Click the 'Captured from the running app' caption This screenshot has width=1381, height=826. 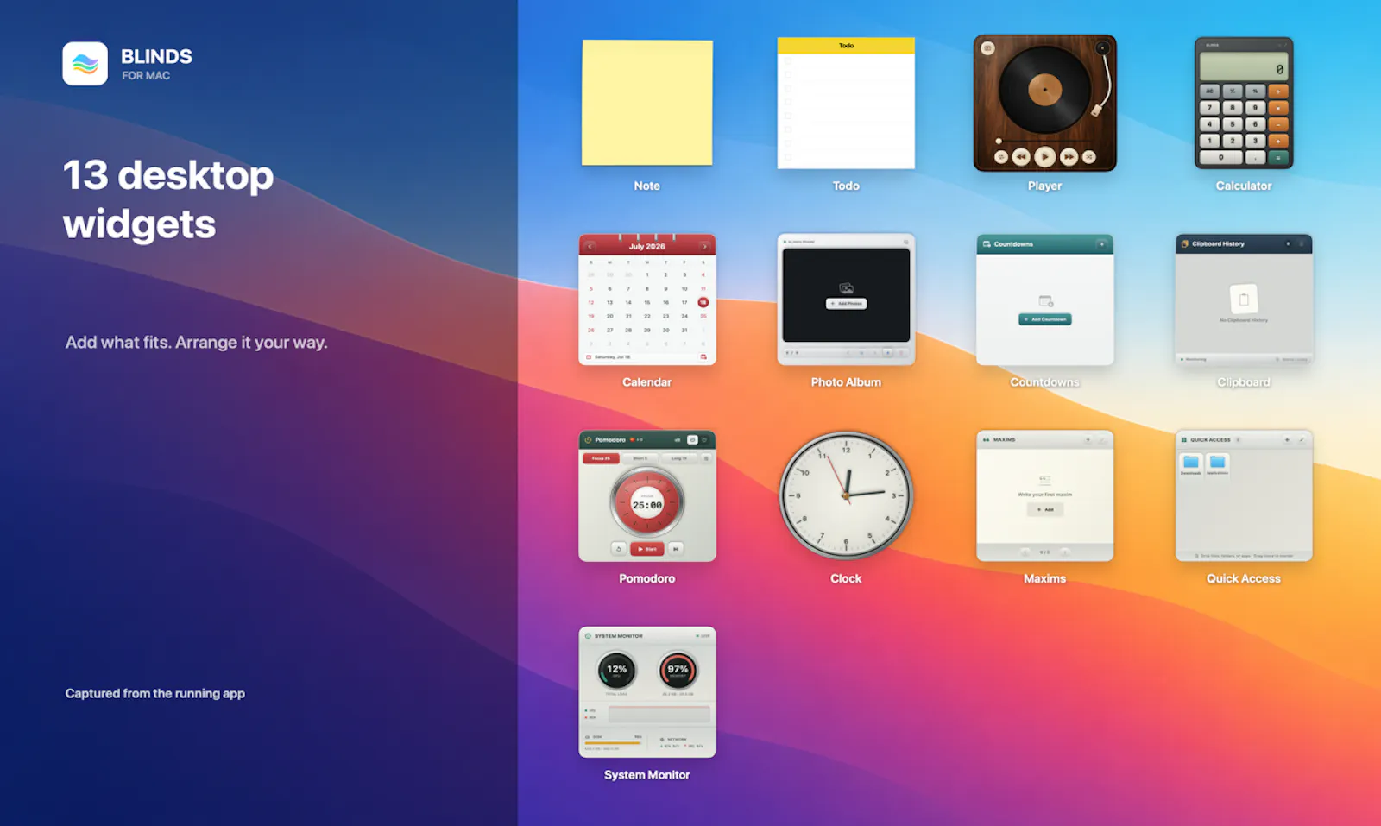click(x=155, y=693)
